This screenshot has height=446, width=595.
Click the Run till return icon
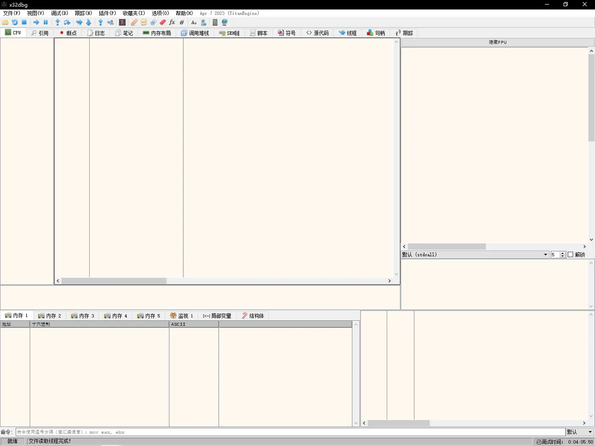click(101, 22)
